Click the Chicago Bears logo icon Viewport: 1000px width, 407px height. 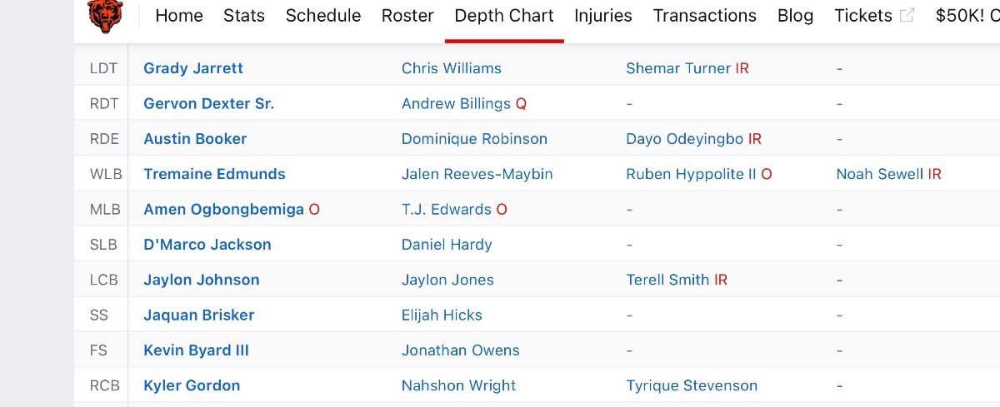[x=105, y=16]
